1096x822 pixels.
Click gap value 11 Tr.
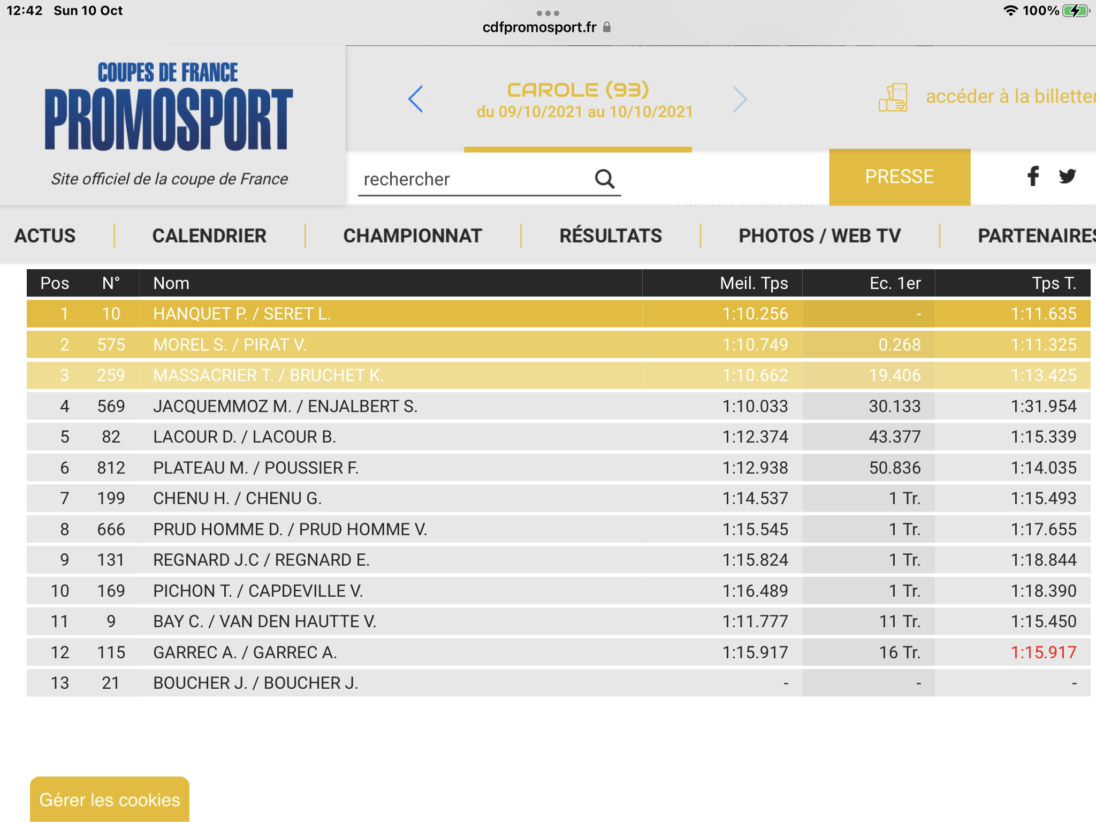point(900,621)
